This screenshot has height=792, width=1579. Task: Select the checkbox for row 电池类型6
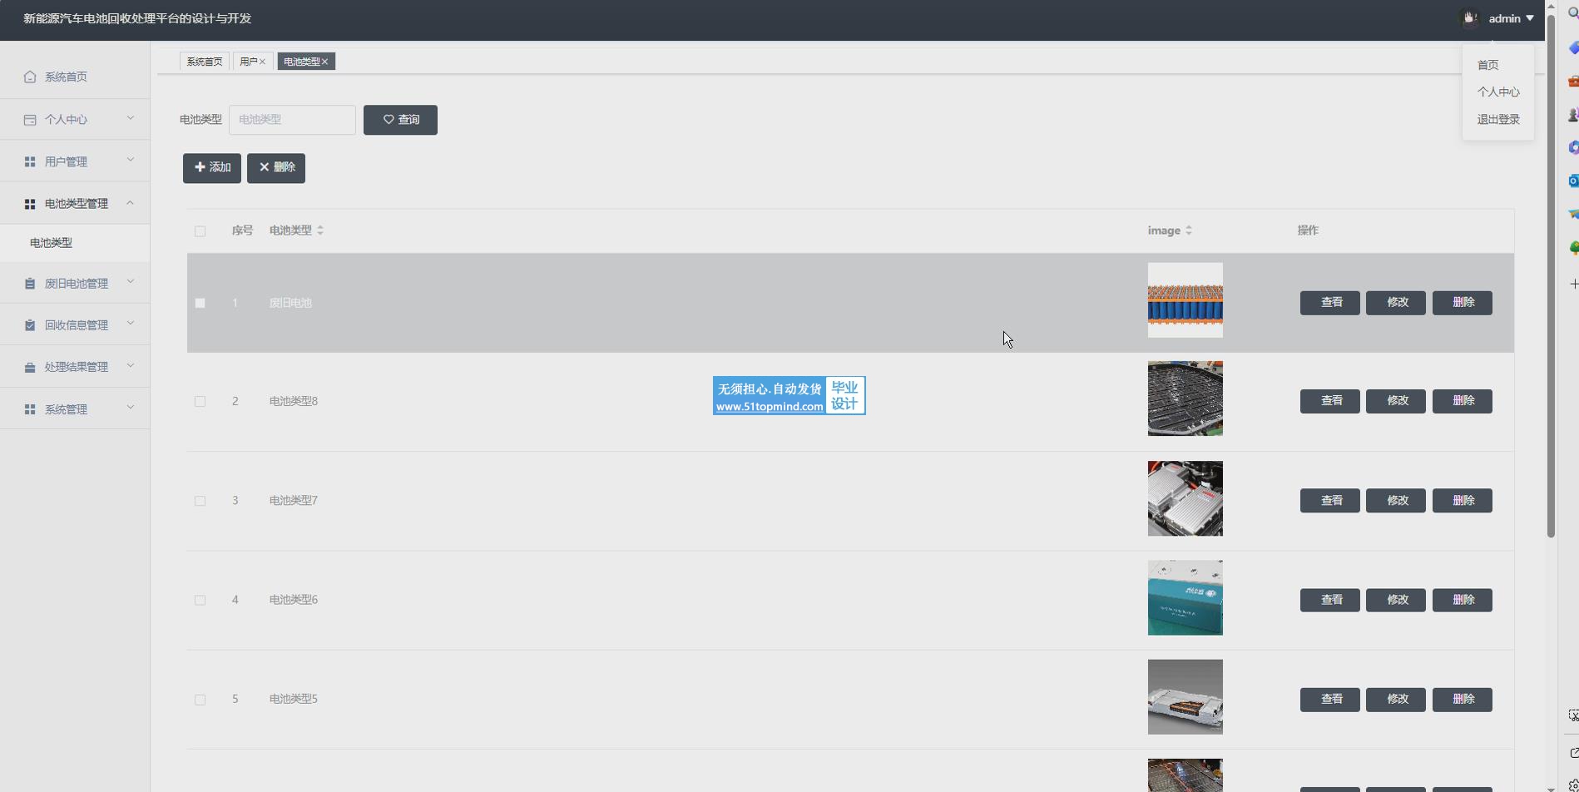click(200, 601)
